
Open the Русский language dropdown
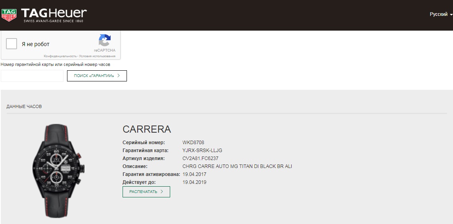(x=439, y=14)
